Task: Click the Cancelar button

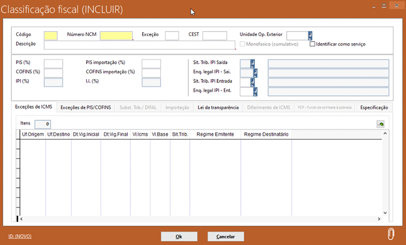Action: pyautogui.click(x=225, y=236)
